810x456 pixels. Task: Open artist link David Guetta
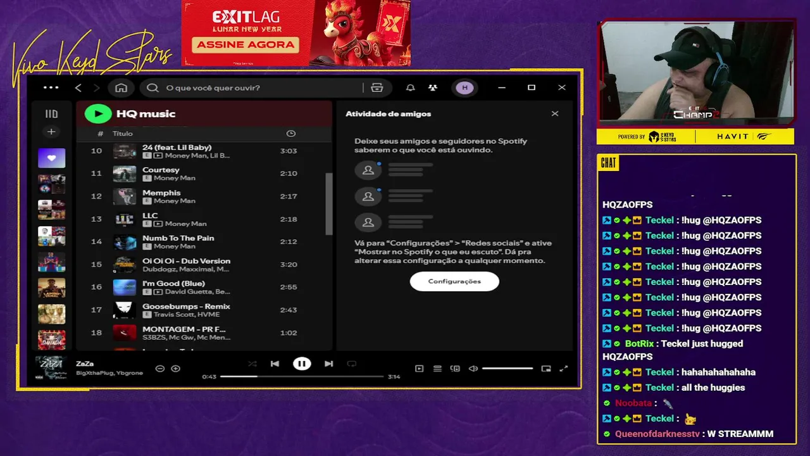(189, 292)
